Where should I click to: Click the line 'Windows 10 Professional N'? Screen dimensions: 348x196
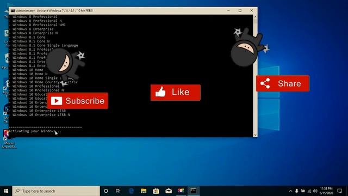38,90
